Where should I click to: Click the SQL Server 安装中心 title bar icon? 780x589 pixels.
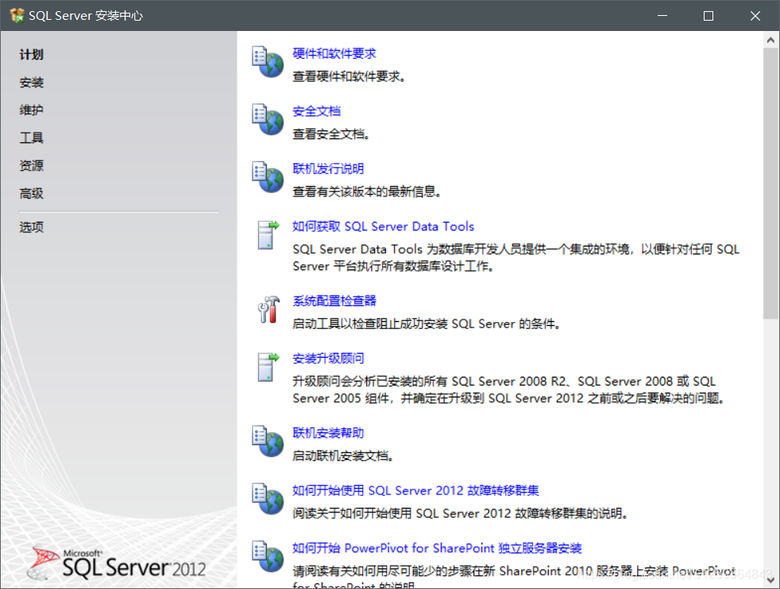point(17,15)
